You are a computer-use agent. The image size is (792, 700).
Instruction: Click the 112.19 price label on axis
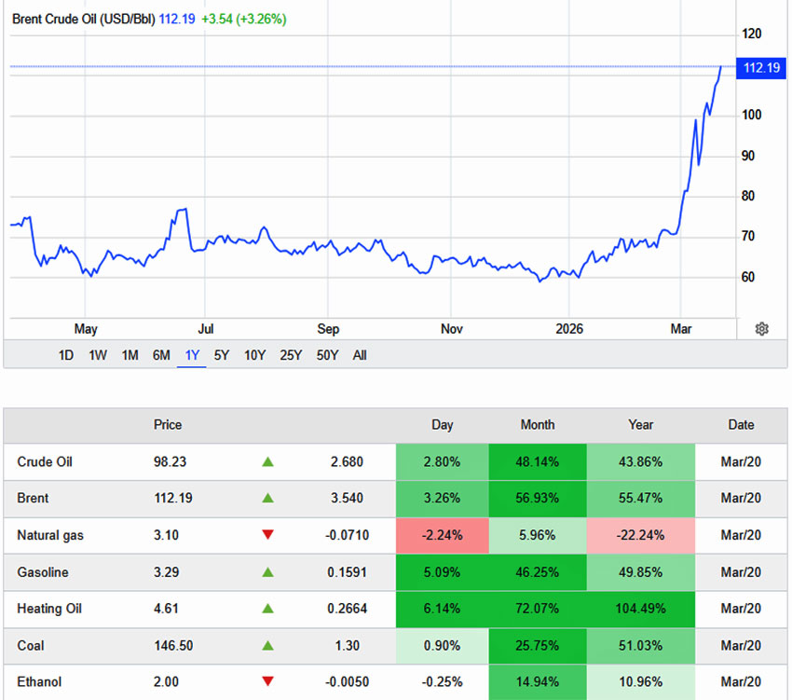(x=761, y=68)
